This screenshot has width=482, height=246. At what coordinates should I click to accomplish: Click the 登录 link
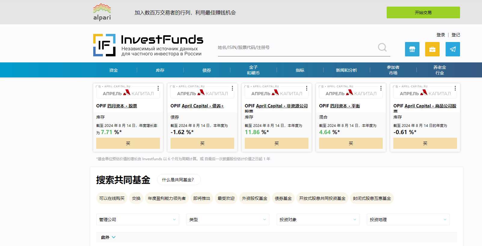tap(441, 35)
